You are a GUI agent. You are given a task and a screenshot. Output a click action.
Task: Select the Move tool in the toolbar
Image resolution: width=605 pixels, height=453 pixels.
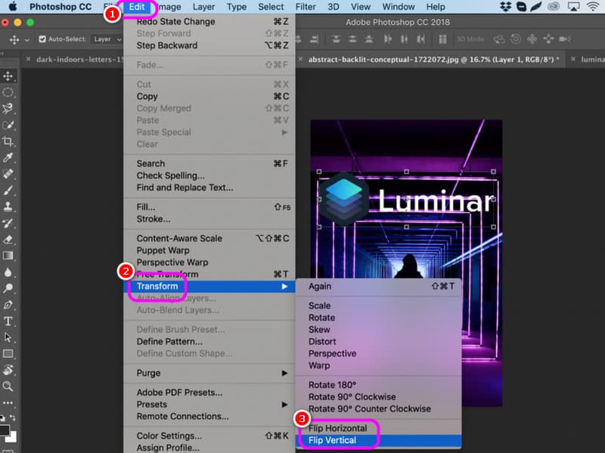pos(9,76)
